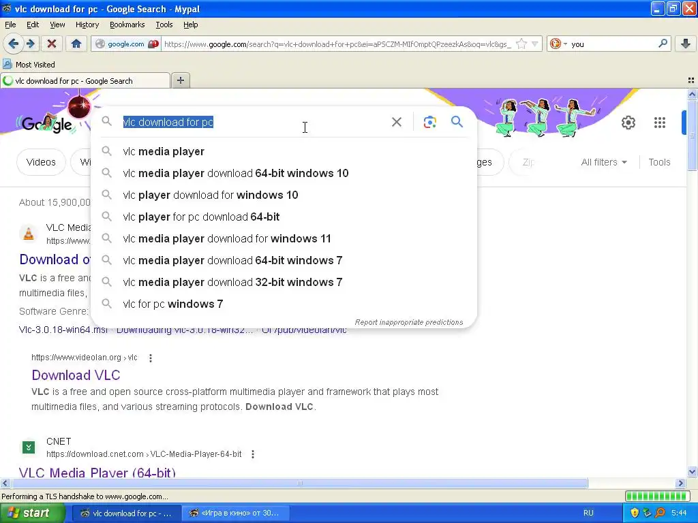
Task: Open search engine selector dropdown
Action: click(559, 44)
